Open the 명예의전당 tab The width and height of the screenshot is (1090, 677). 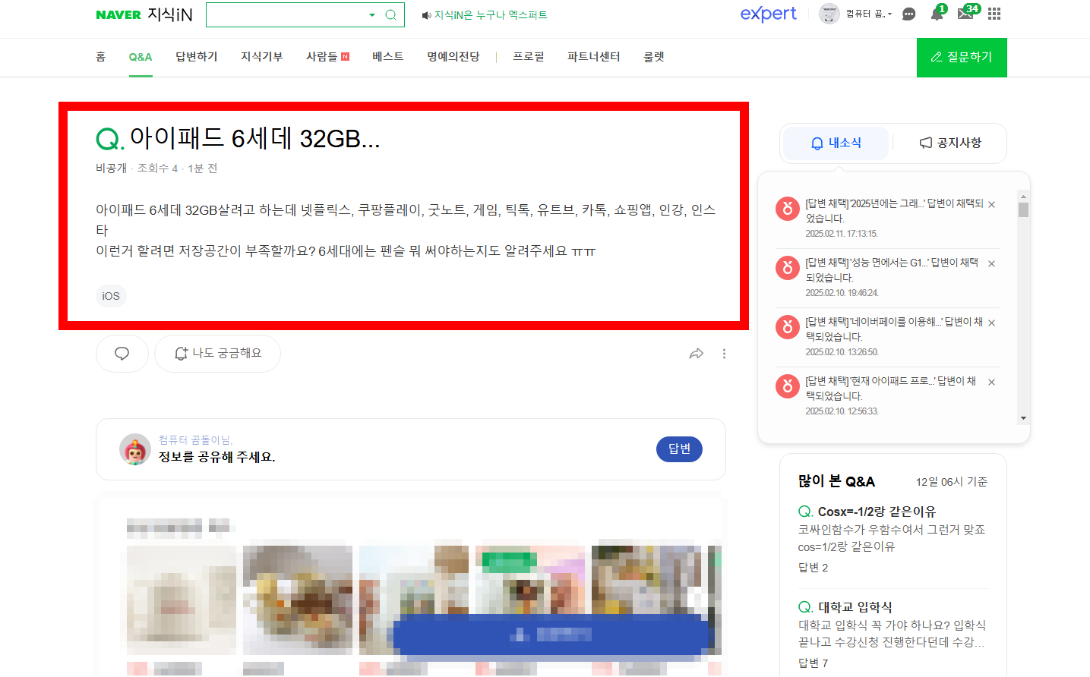pos(453,57)
